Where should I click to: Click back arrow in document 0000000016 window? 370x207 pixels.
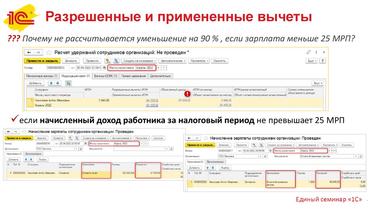point(9,131)
